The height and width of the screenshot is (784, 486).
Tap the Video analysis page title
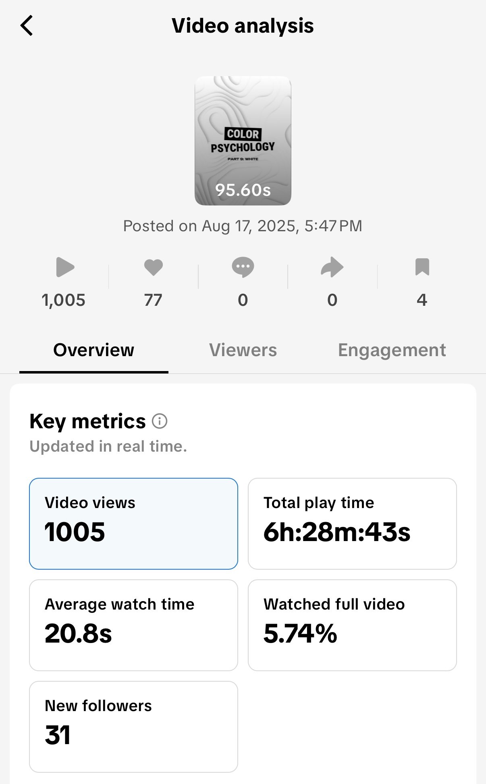pyautogui.click(x=243, y=26)
